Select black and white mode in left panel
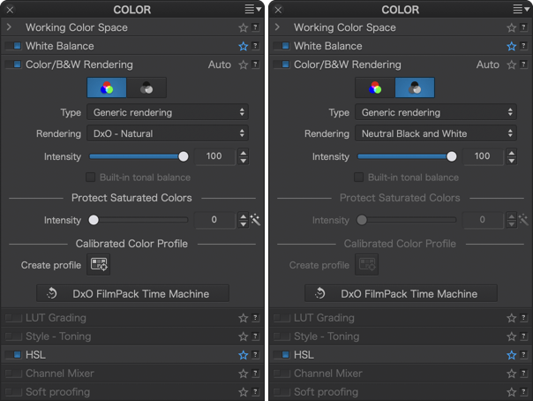 pos(146,87)
